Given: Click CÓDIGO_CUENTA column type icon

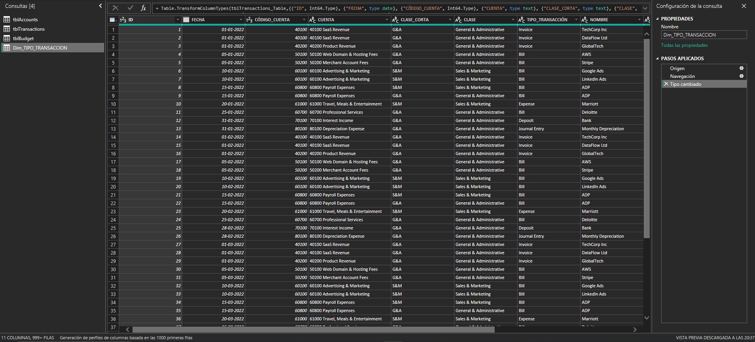Looking at the screenshot, I should [x=249, y=20].
